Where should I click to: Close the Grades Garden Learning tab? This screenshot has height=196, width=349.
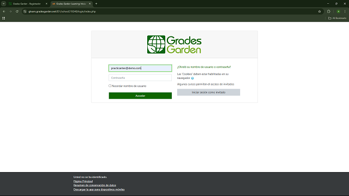click(x=89, y=4)
